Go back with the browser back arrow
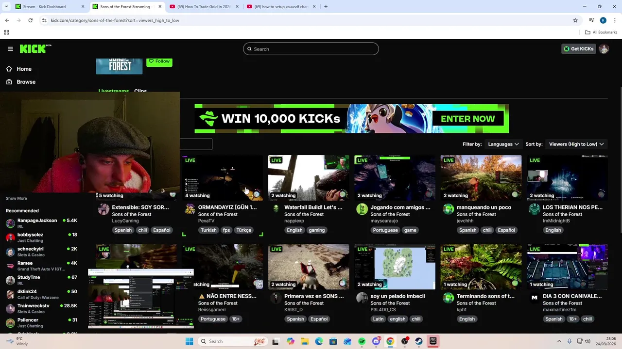The image size is (622, 349). pos(7,20)
